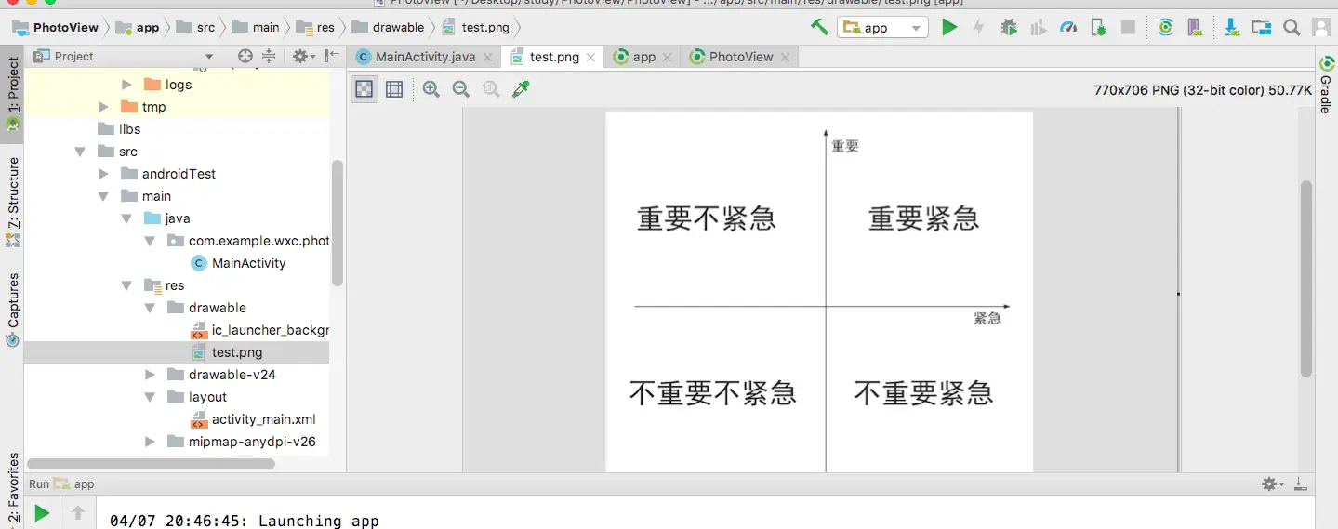Expand the logs folder
This screenshot has width=1338, height=529.
(127, 85)
